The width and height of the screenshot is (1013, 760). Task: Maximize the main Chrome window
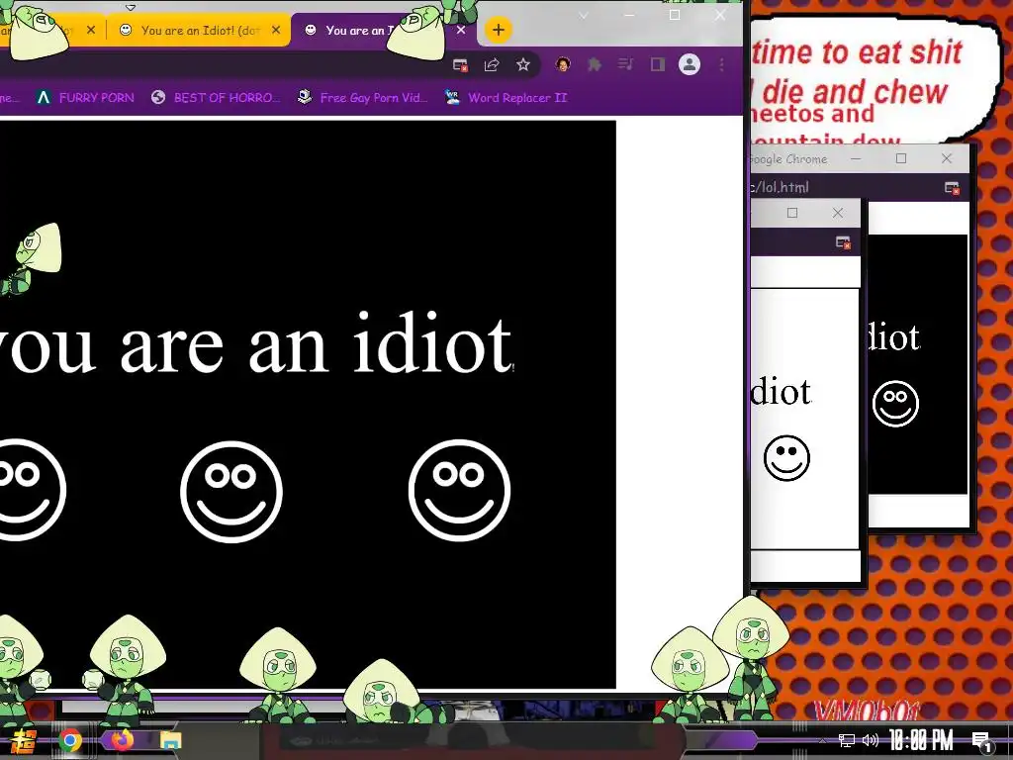click(675, 15)
